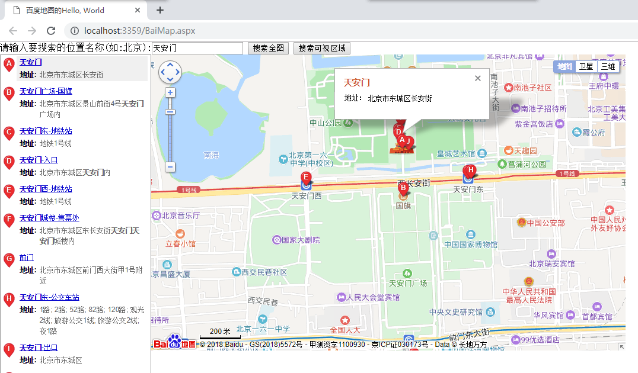Viewport: 638px width, 373px height.
Task: Click the browser back arrow
Action: tap(13, 31)
